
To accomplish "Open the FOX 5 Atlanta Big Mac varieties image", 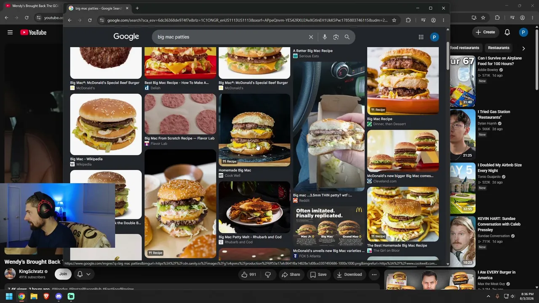I will [328, 227].
